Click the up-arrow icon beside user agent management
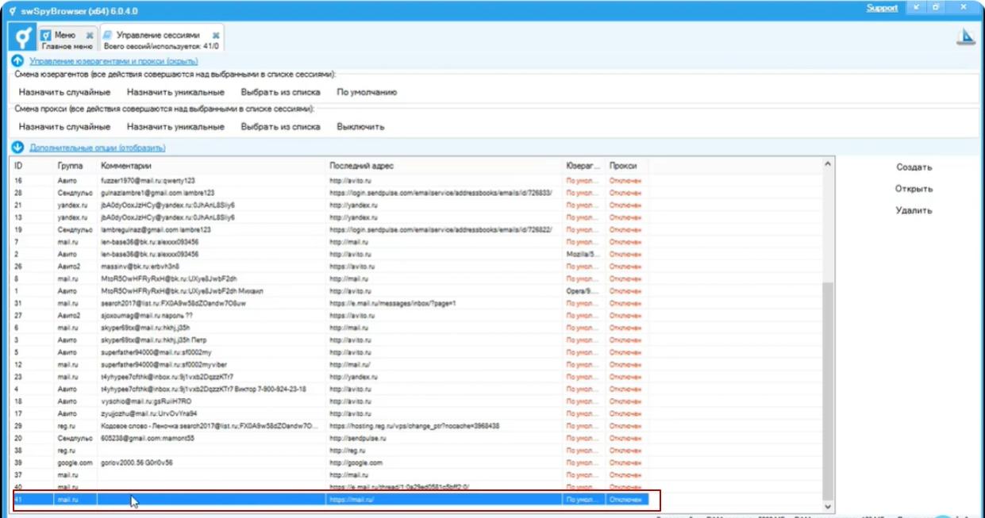This screenshot has height=518, width=985. pos(17,60)
